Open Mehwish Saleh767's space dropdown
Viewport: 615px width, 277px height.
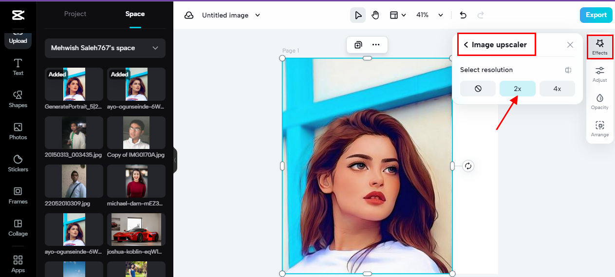point(105,48)
